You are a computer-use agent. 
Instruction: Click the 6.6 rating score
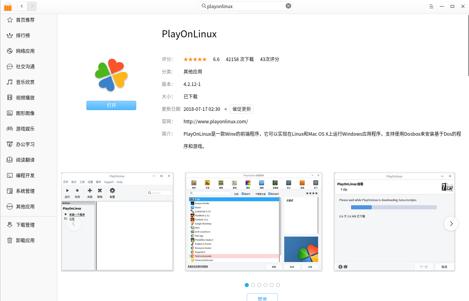[x=216, y=59]
